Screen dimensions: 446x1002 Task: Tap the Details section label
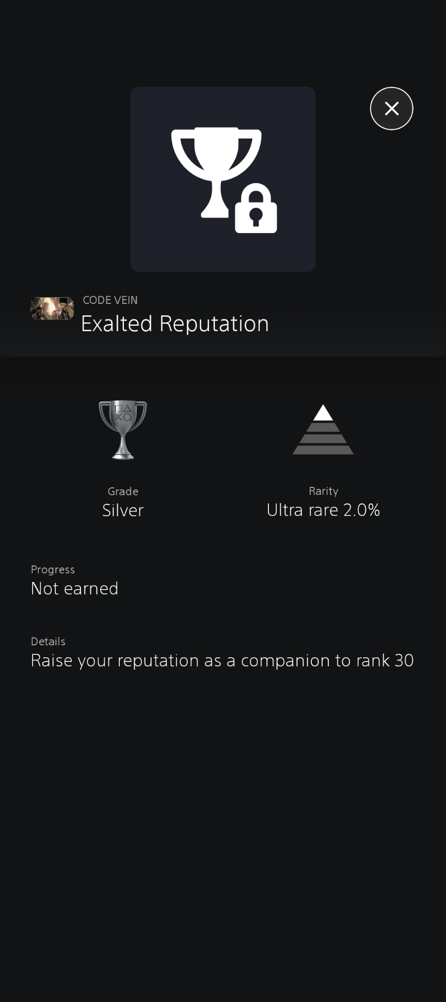[48, 641]
